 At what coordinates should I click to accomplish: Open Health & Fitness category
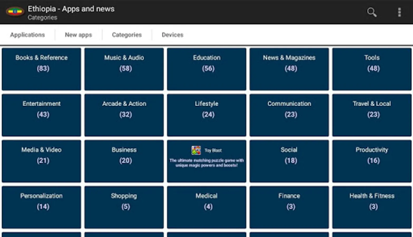pyautogui.click(x=372, y=207)
